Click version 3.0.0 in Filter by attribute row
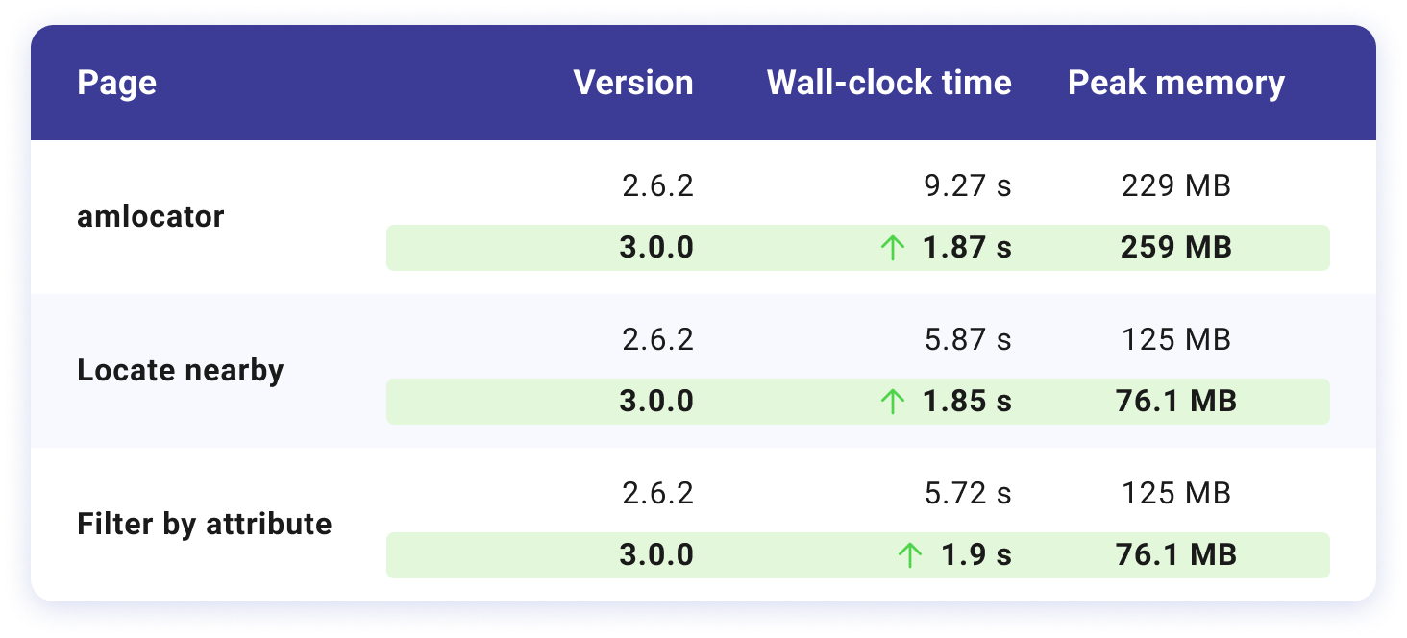Screen dimensions: 1407x638 [656, 555]
